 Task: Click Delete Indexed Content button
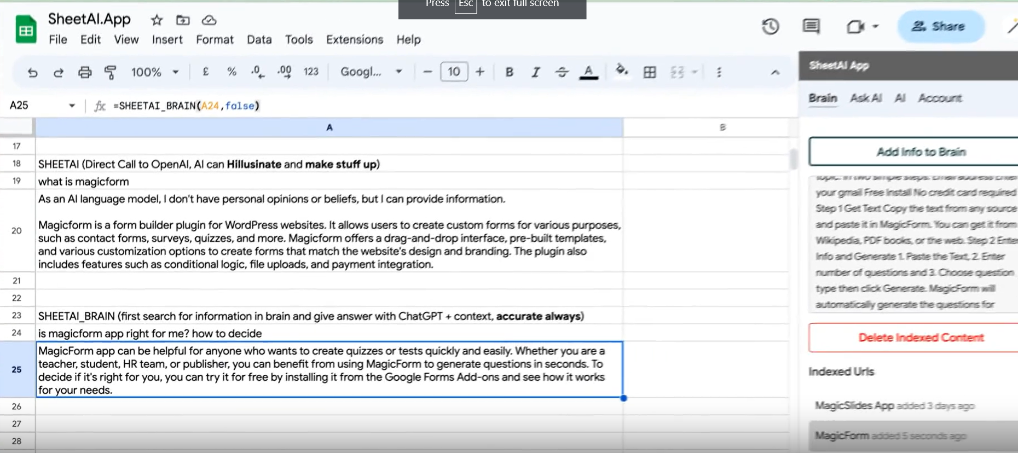913,338
